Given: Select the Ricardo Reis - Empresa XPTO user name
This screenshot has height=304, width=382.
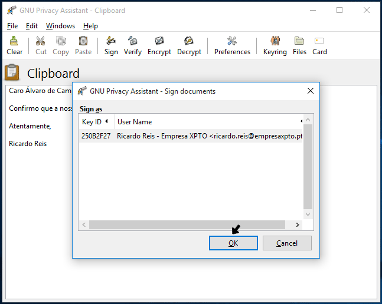Looking at the screenshot, I should 210,136.
